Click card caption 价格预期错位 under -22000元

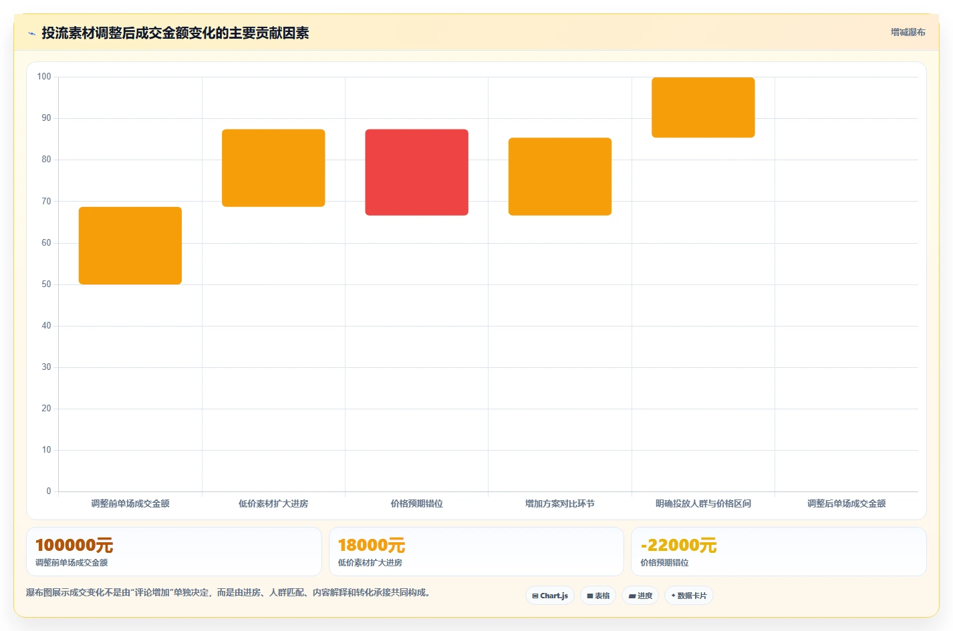pyautogui.click(x=664, y=563)
